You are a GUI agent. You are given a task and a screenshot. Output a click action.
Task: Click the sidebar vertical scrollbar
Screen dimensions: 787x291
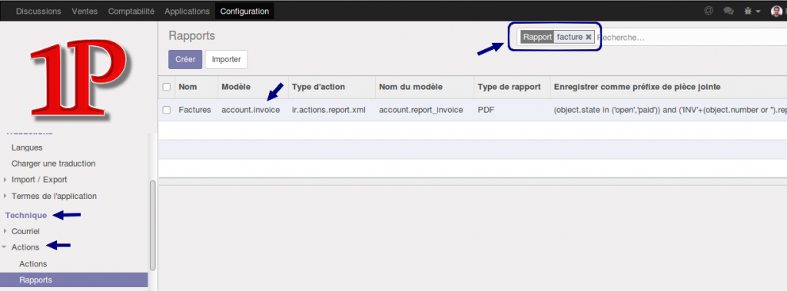(x=153, y=226)
